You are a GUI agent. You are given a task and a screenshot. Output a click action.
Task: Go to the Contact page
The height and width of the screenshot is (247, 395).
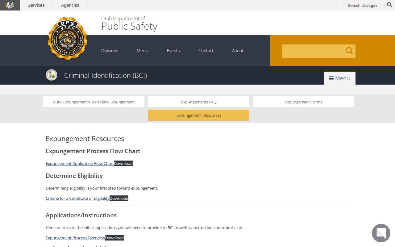206,51
